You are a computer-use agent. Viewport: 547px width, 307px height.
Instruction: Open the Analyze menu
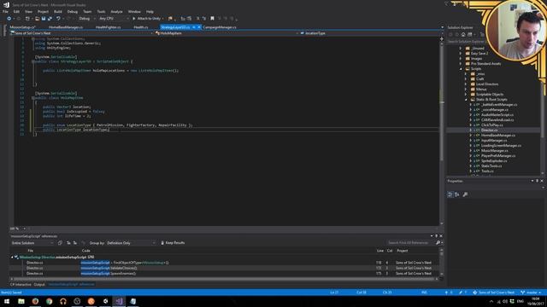[116, 11]
